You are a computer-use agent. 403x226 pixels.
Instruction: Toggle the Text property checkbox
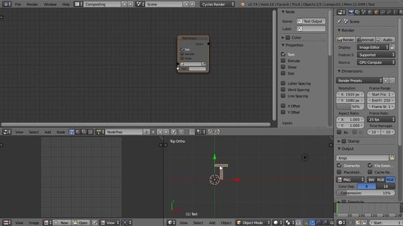[x=283, y=55]
